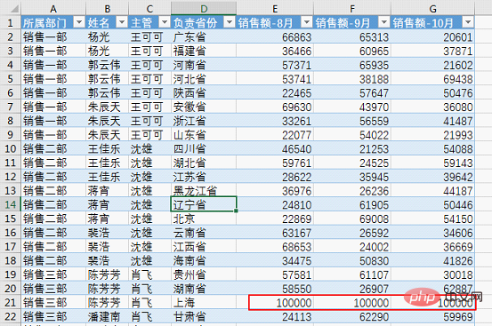Screen dimensions: 492x326
Task: Click the 所属部门 header cell
Action: pos(53,22)
